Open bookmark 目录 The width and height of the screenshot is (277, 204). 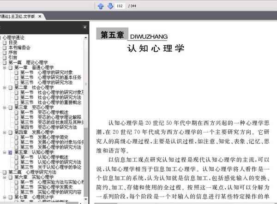(13, 42)
